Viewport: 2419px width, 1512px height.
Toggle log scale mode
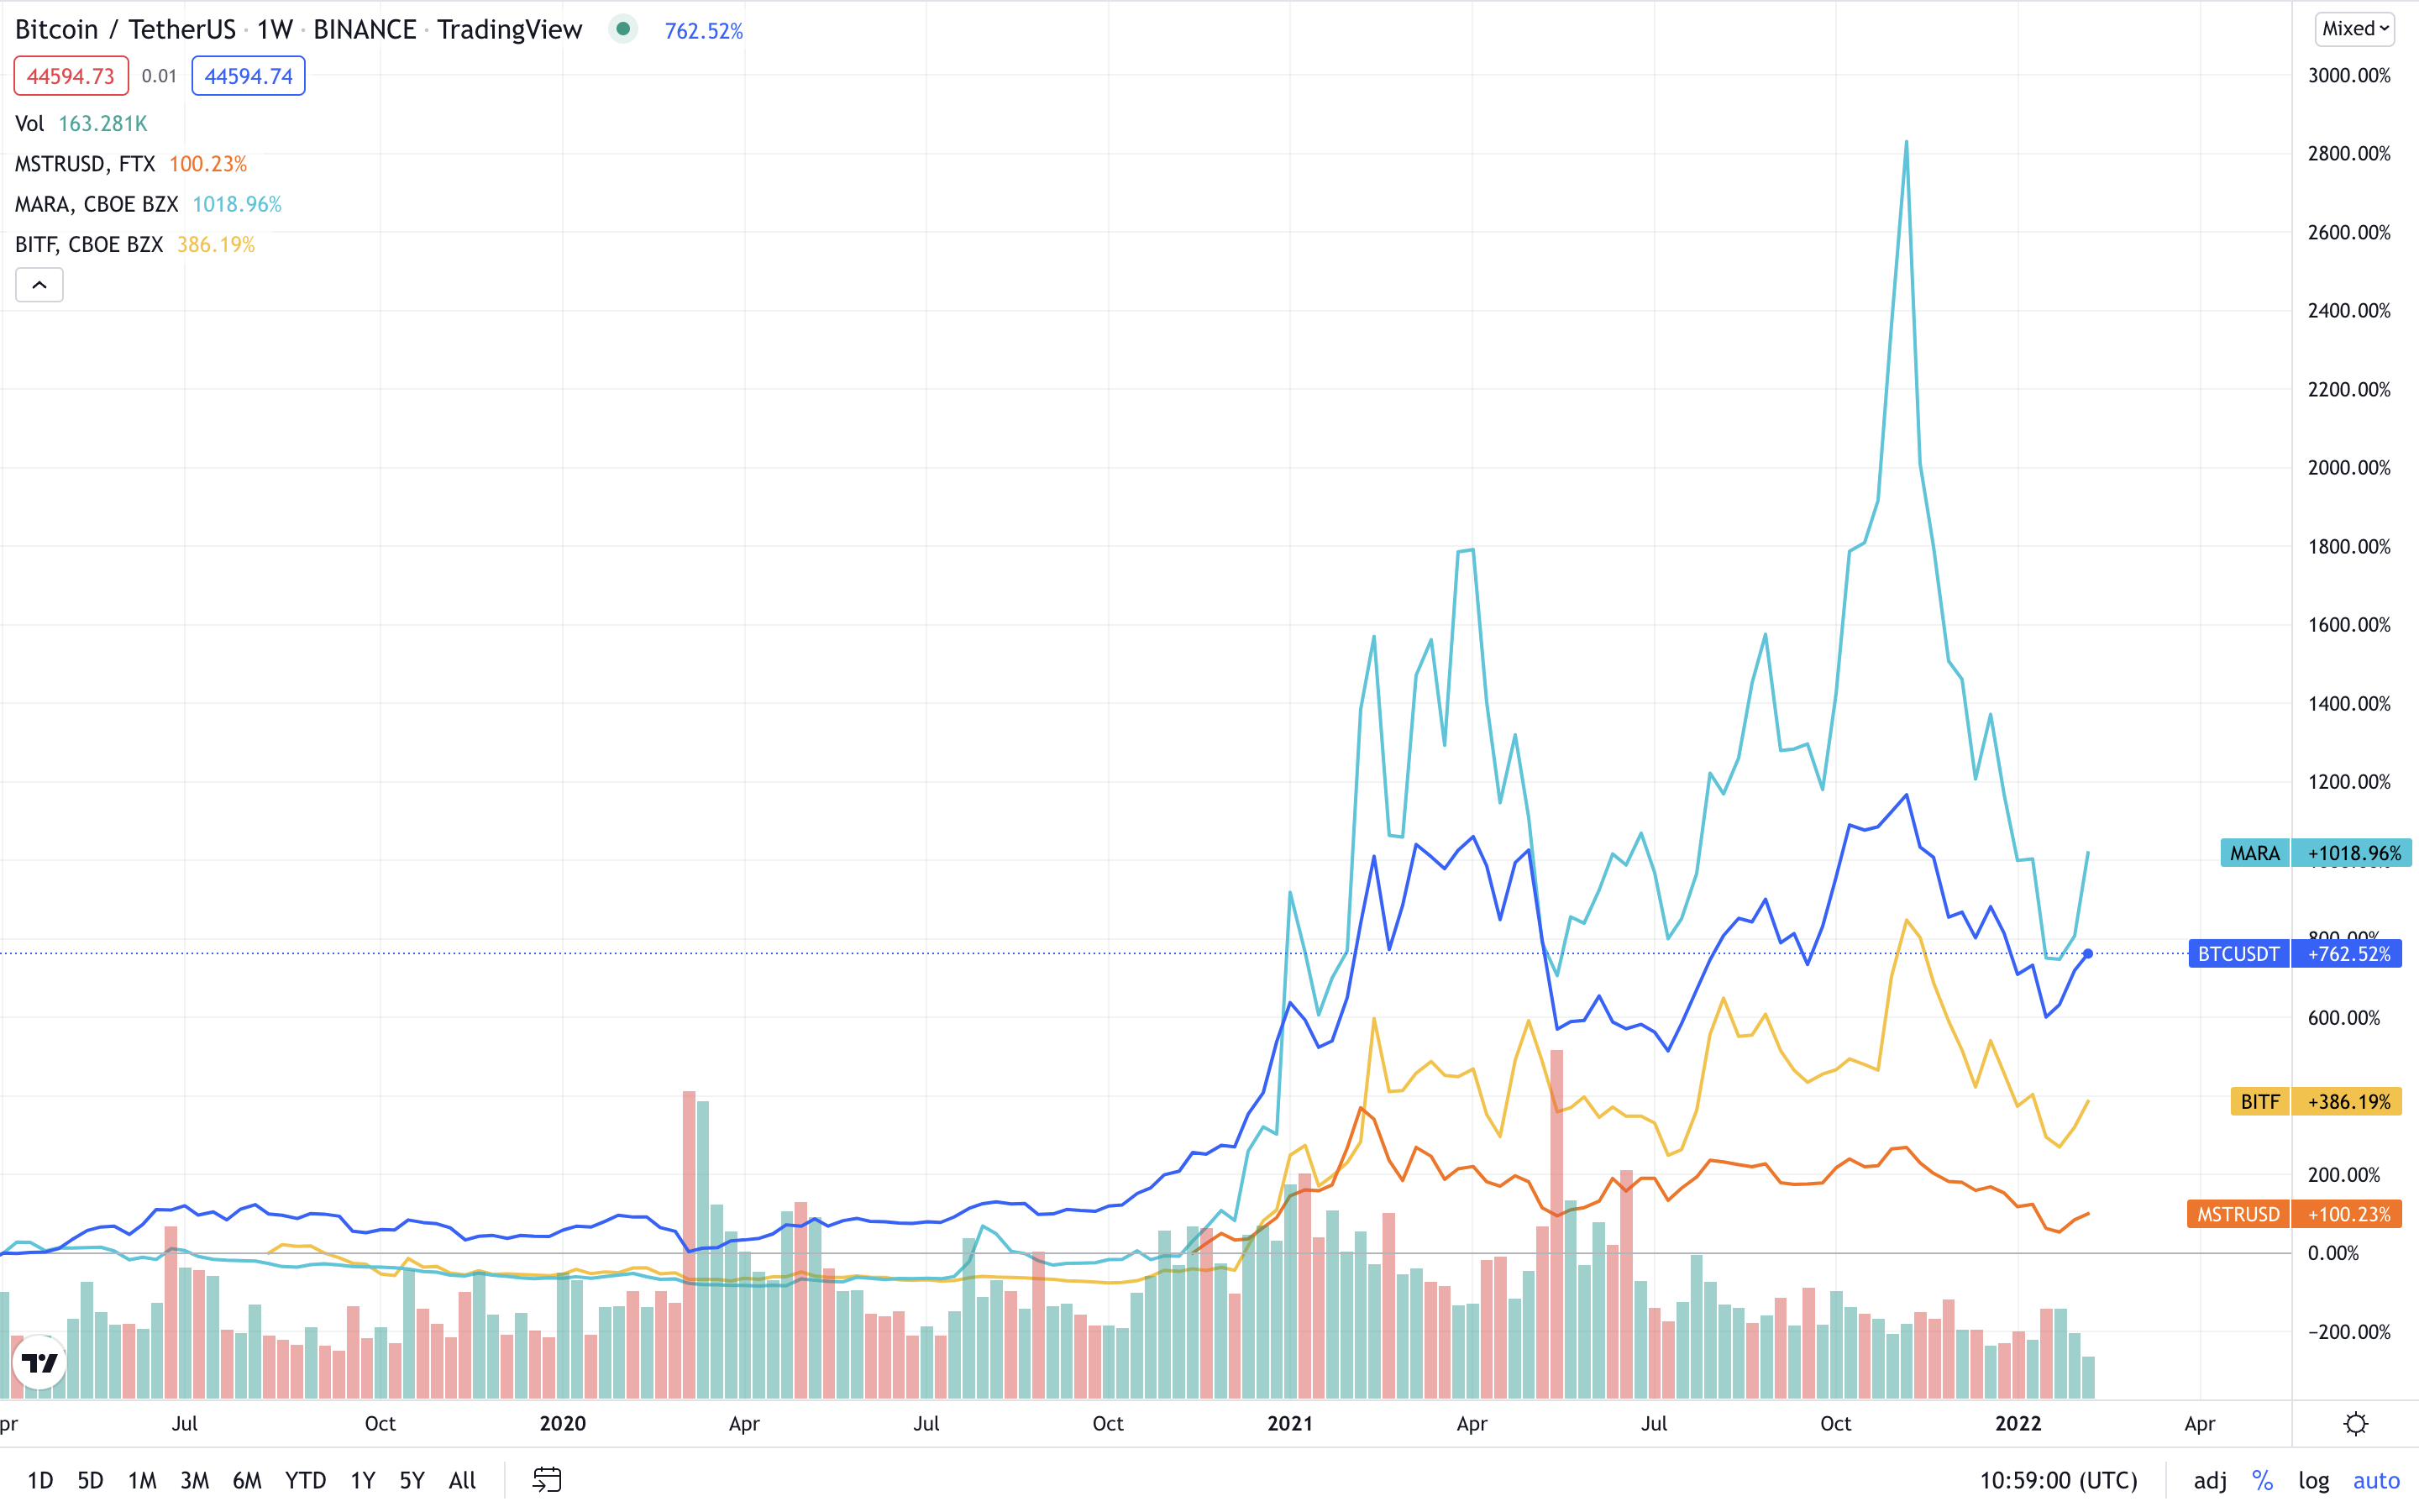2313,1480
